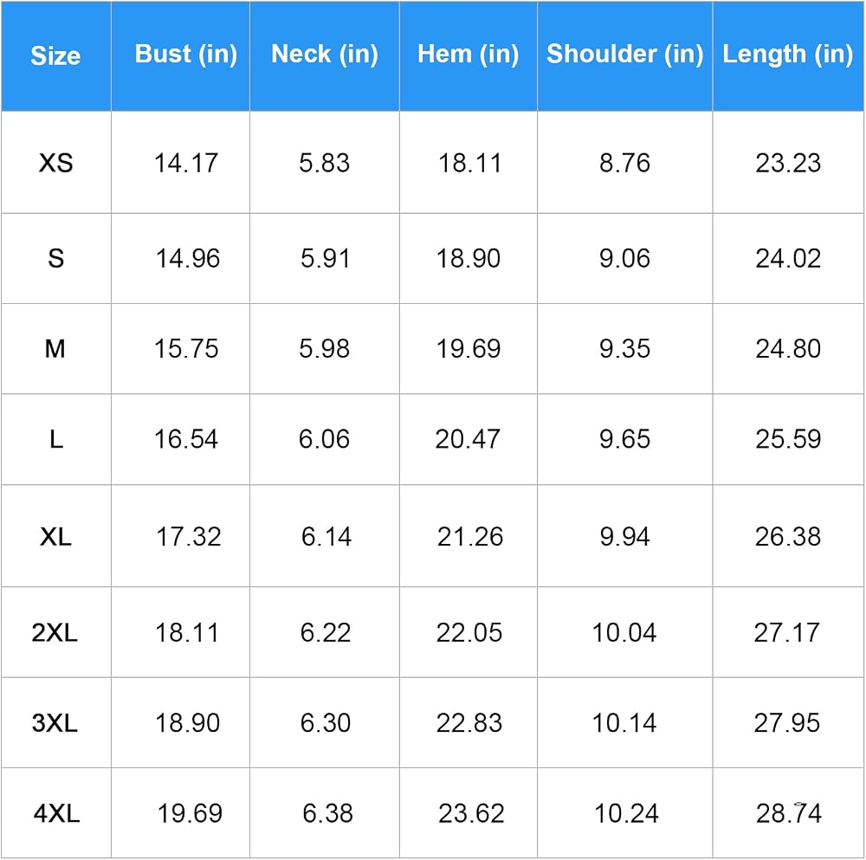This screenshot has height=860, width=866.
Task: Click the Size column header
Action: coord(55,55)
